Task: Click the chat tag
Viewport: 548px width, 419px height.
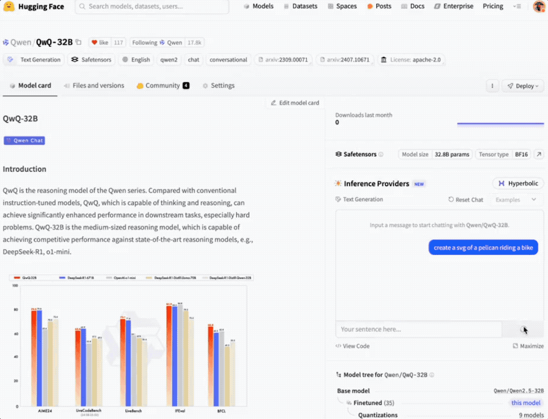Action: [x=193, y=59]
